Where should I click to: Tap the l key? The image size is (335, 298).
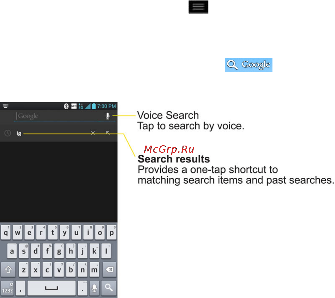(106, 251)
